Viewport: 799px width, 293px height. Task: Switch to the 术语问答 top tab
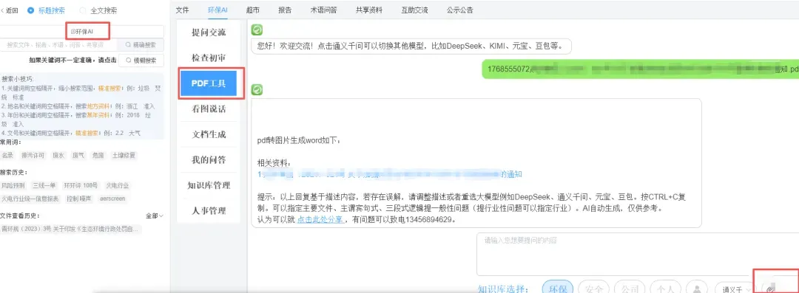pos(324,10)
